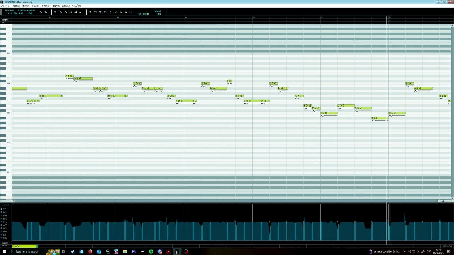Image resolution: width=454 pixels, height=255 pixels.
Task: Open the 歌詞(L) menu
Action: pyautogui.click(x=56, y=6)
